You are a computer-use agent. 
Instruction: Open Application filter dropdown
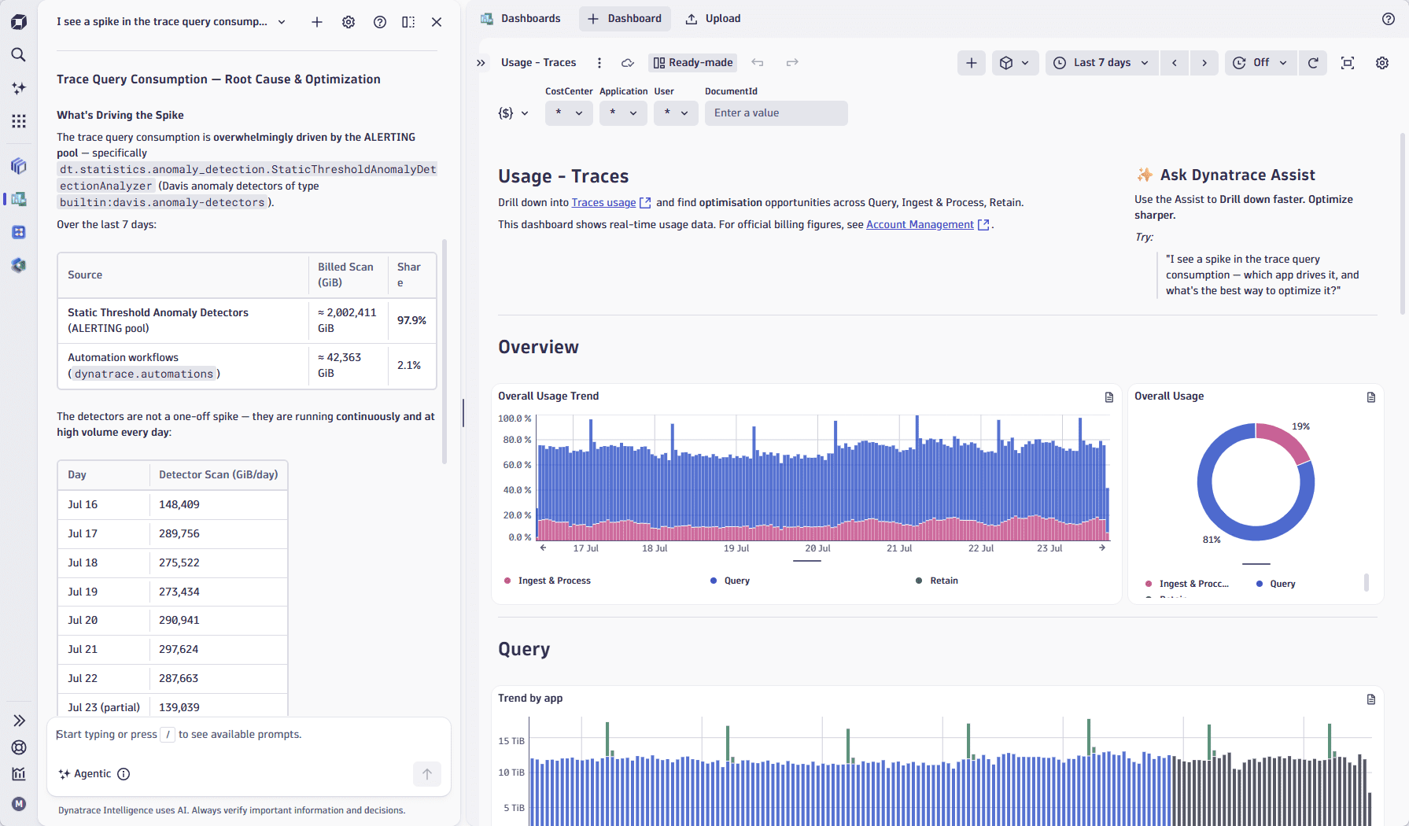[623, 113]
